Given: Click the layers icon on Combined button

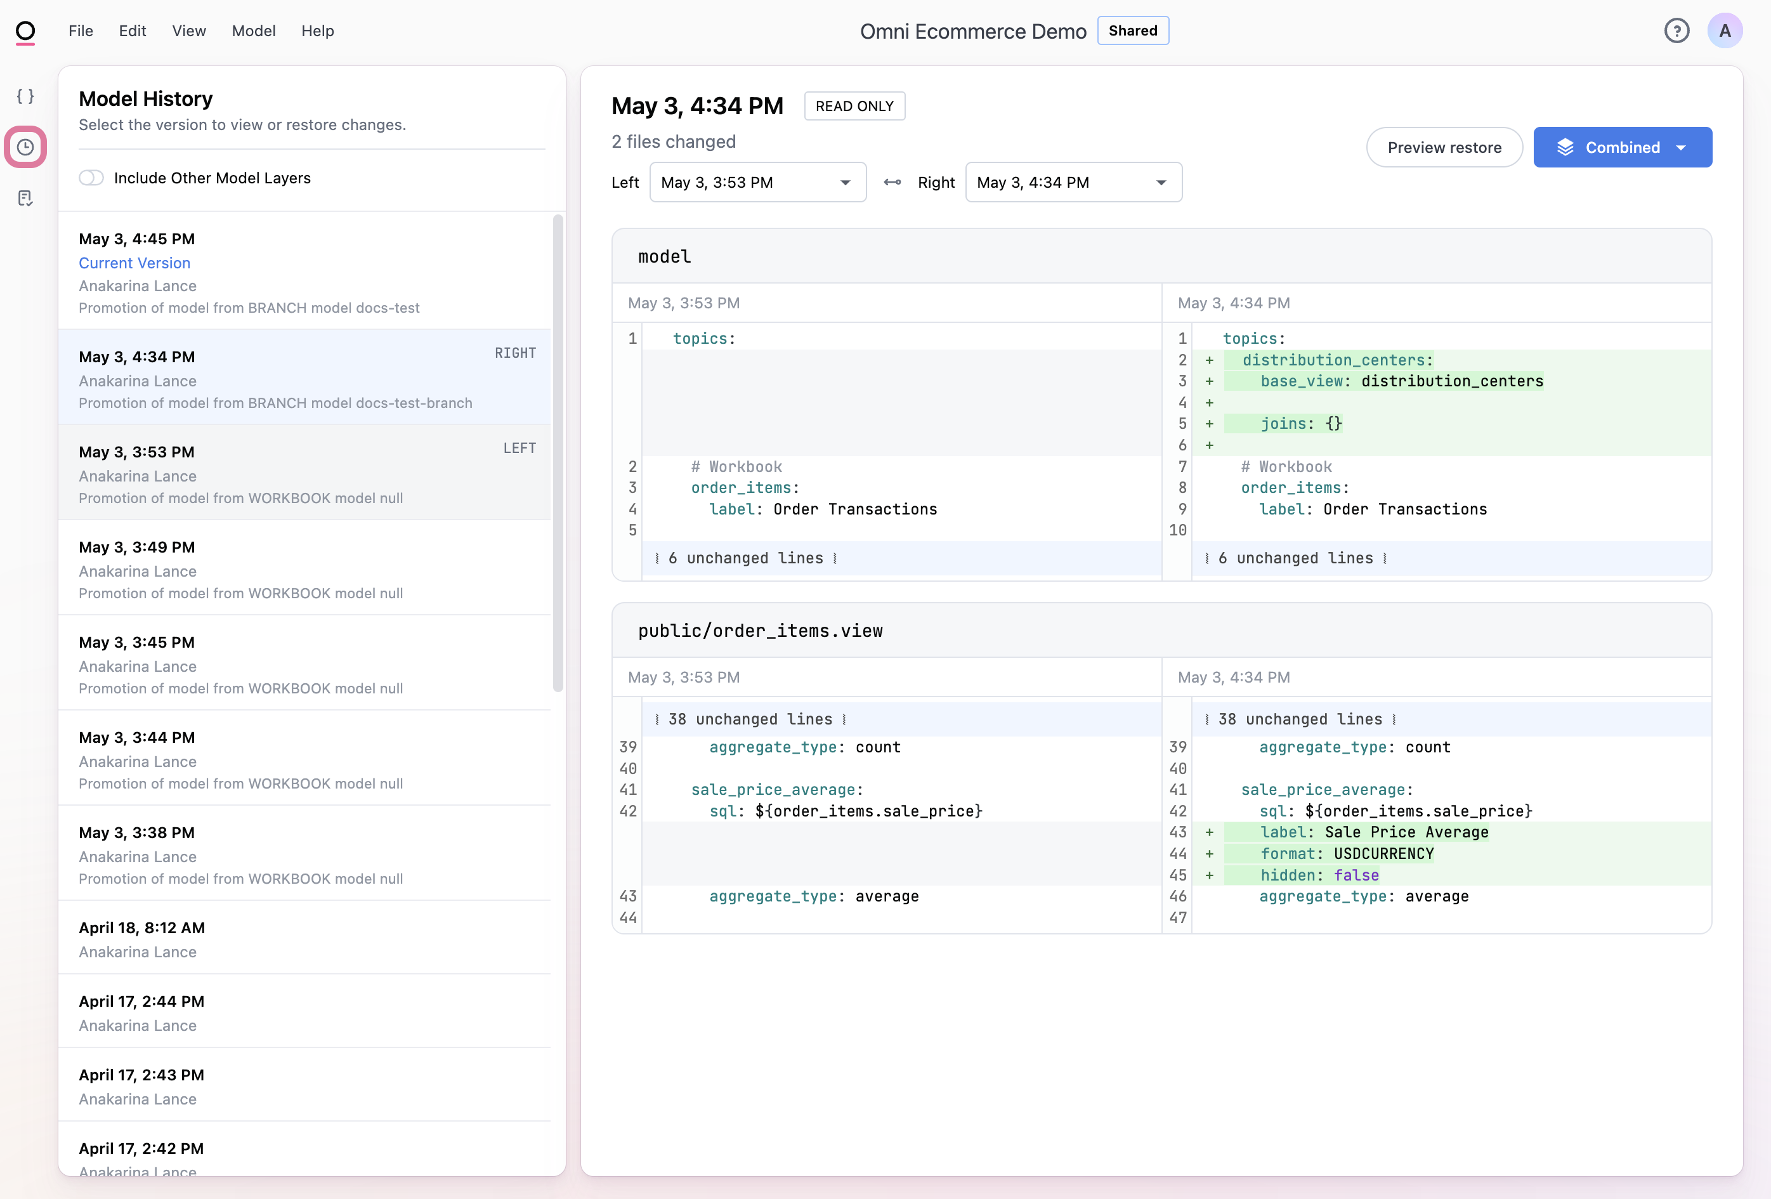Looking at the screenshot, I should point(1565,147).
